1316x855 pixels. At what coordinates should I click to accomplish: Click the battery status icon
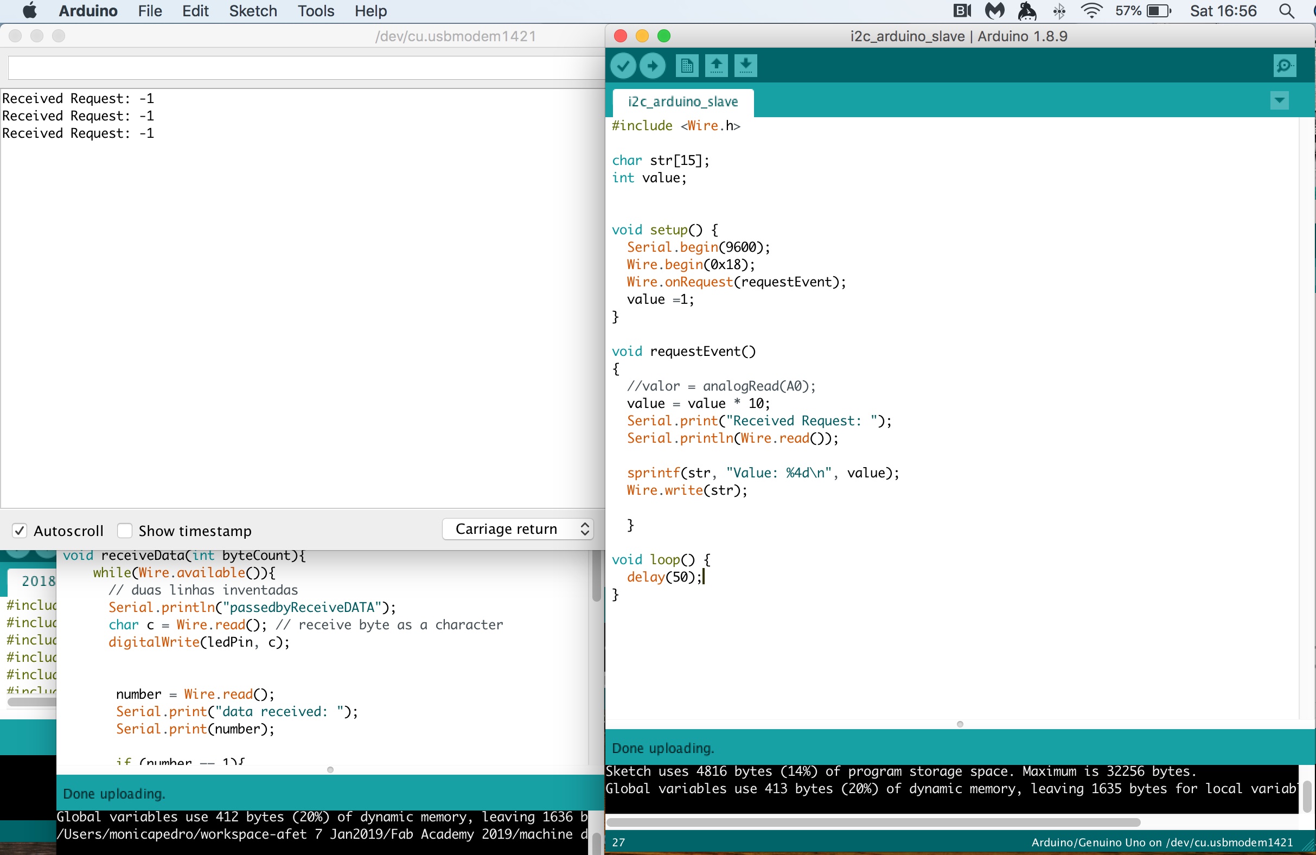tap(1158, 10)
